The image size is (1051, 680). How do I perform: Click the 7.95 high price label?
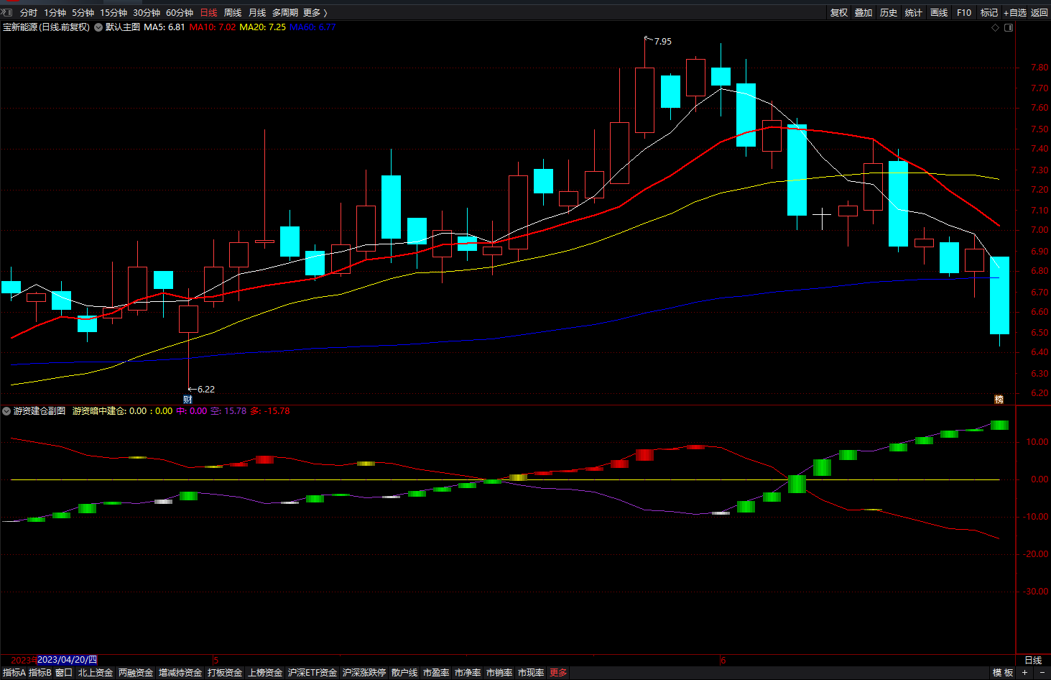[x=663, y=42]
